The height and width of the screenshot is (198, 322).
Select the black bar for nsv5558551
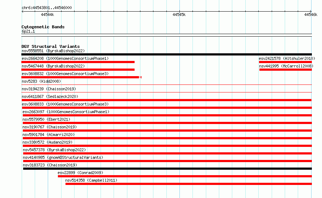166,54
